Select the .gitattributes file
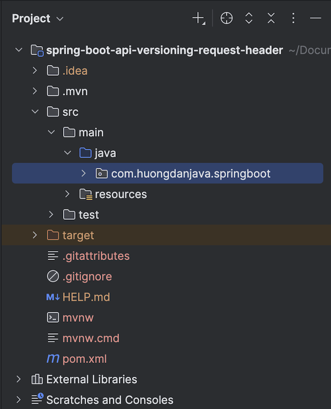The image size is (331, 409). point(96,256)
